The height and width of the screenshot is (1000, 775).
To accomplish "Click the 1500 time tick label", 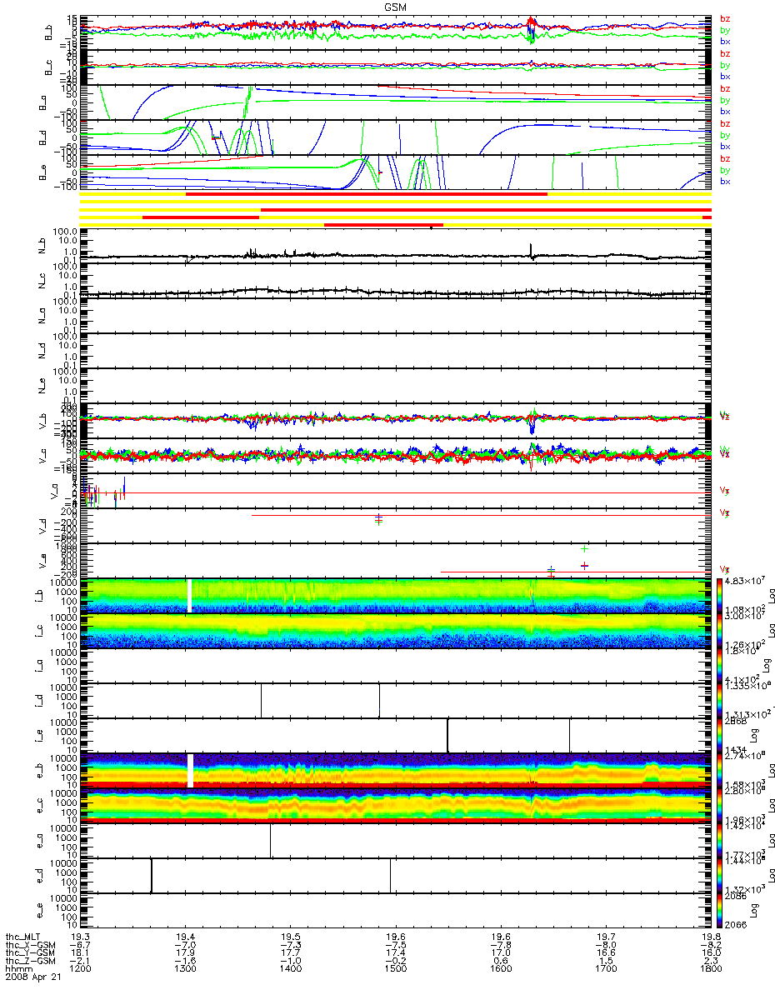I will tap(395, 969).
